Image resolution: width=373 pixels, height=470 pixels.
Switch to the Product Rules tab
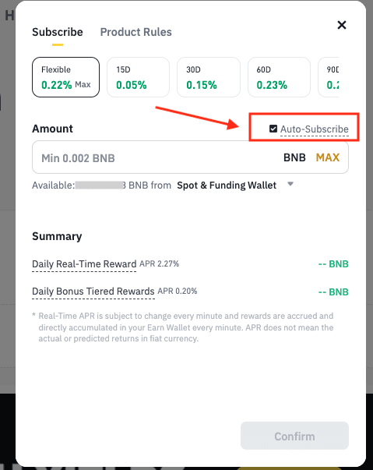[136, 32]
